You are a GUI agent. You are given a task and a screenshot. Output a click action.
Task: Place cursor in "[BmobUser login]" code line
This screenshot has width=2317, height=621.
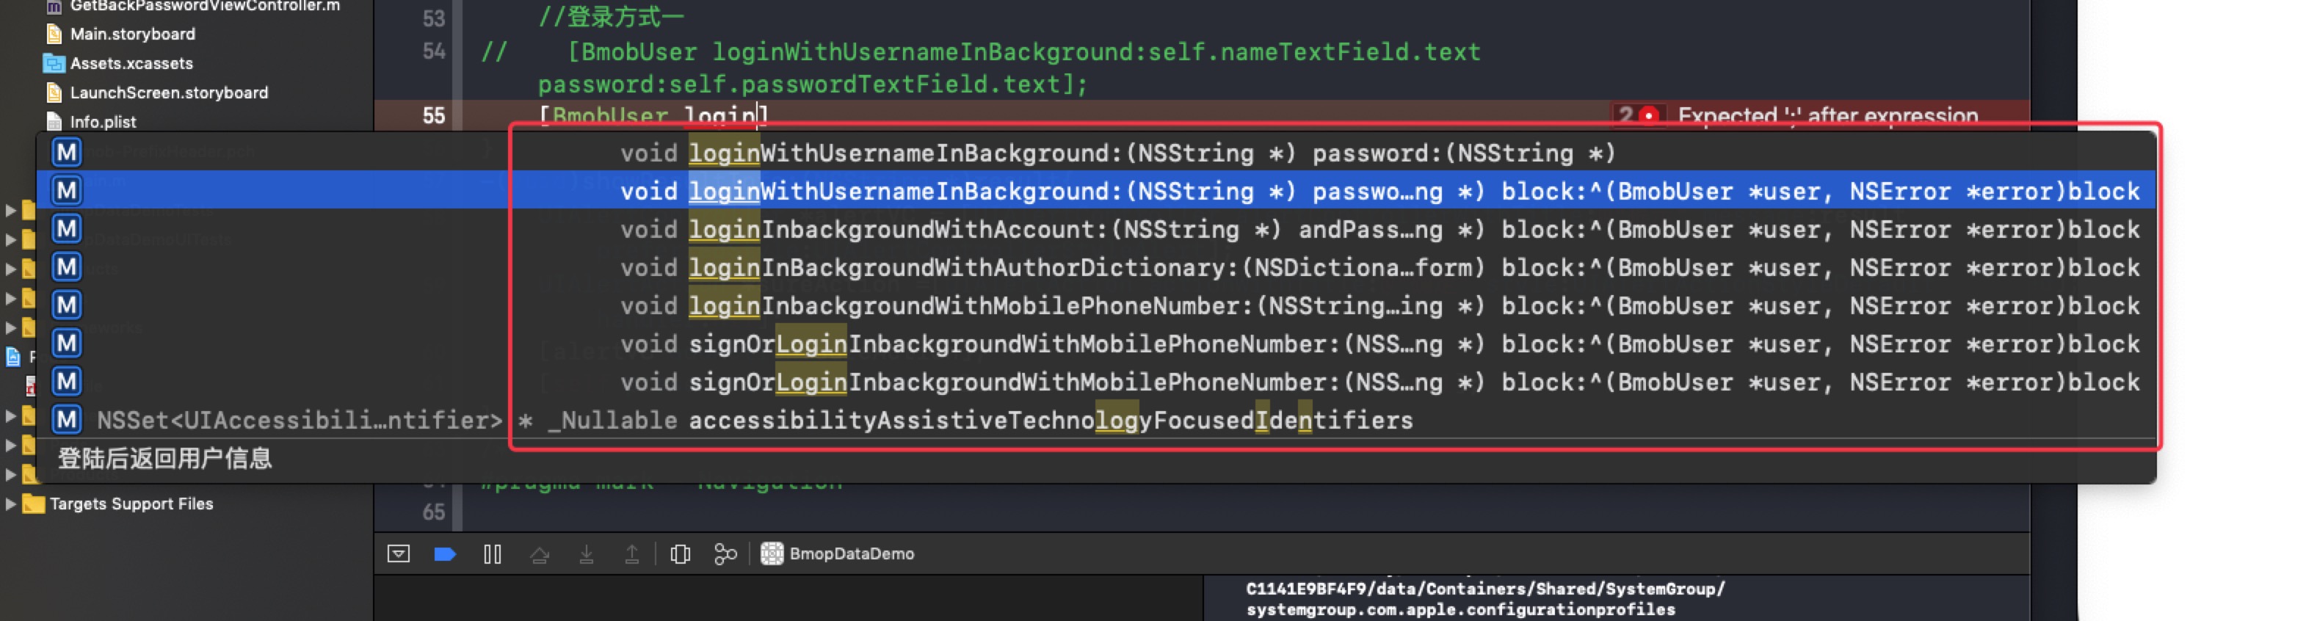pos(653,116)
